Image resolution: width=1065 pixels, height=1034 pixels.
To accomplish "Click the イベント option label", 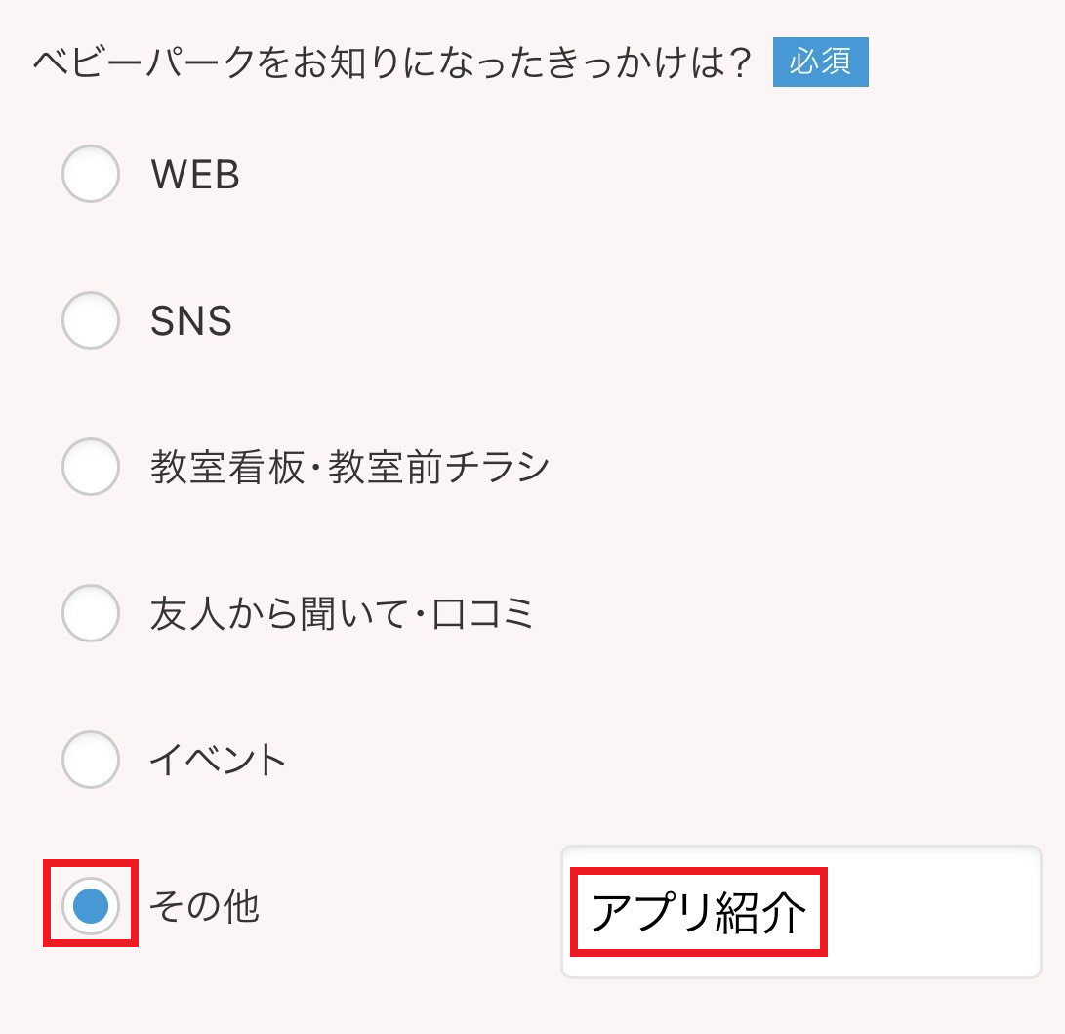I will click(219, 761).
